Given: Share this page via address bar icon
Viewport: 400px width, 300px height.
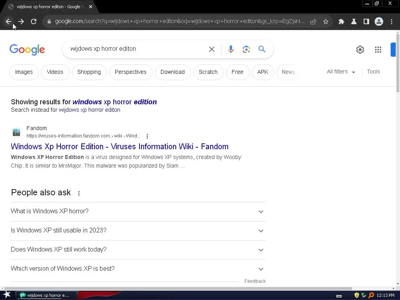Looking at the screenshot, I should click(x=313, y=22).
